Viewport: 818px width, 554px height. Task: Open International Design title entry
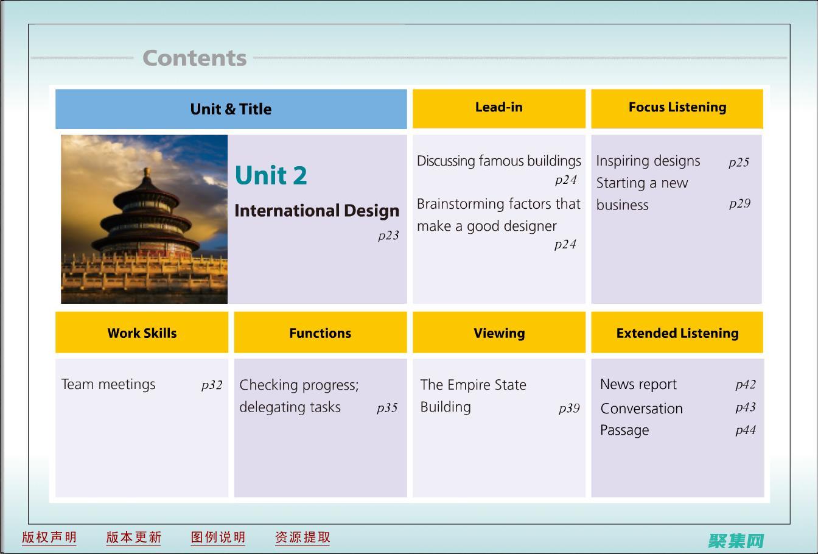tap(316, 211)
